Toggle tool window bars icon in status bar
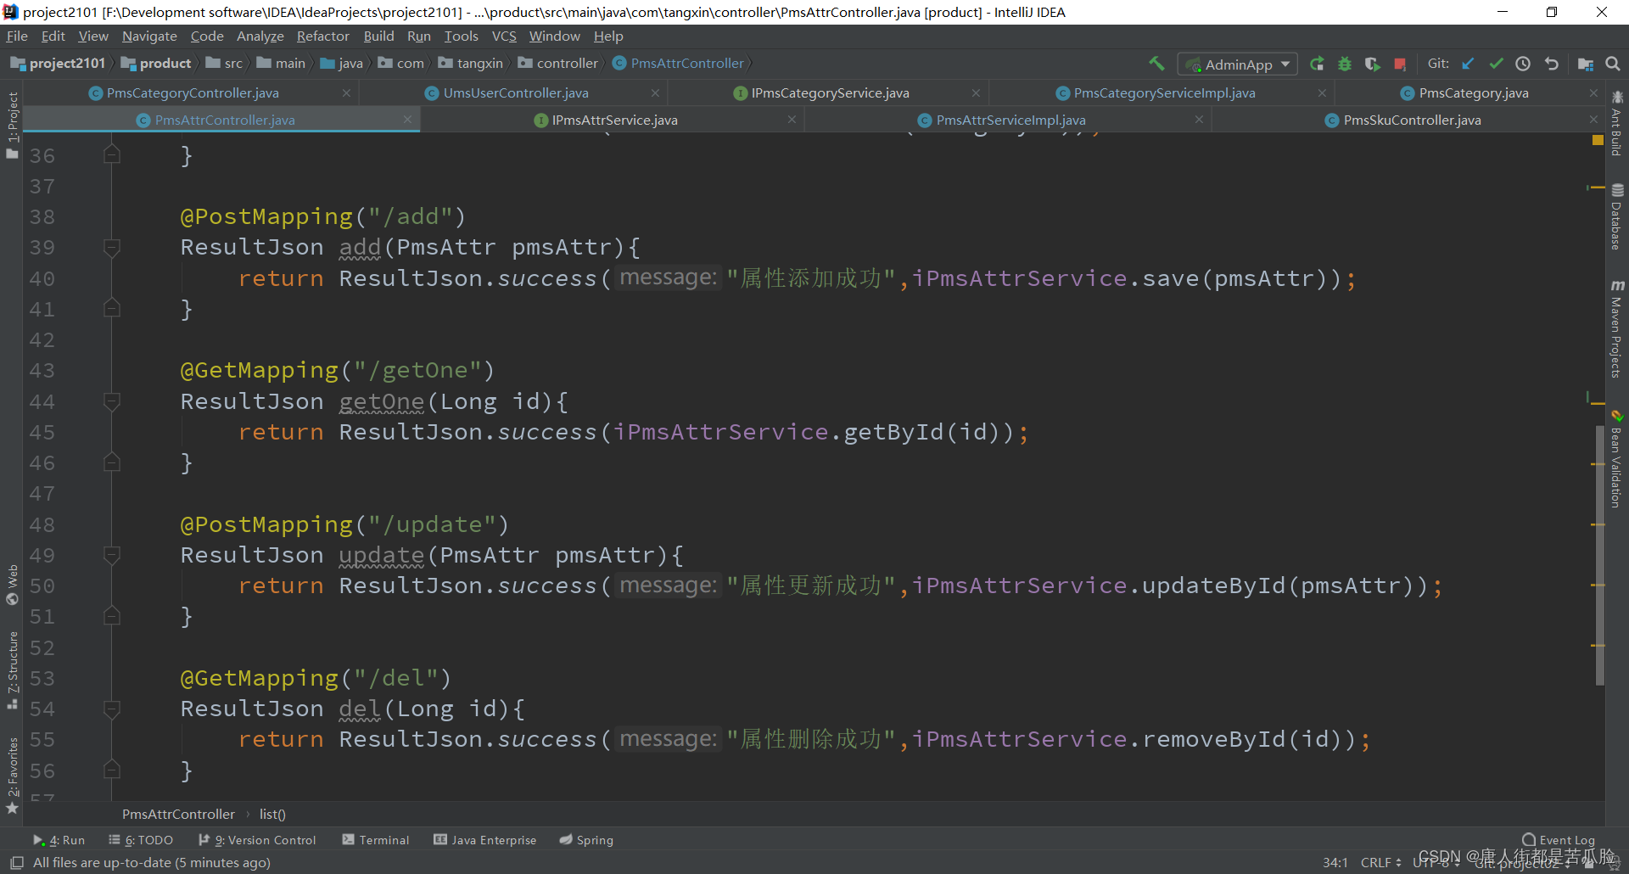The width and height of the screenshot is (1629, 874). [x=16, y=862]
